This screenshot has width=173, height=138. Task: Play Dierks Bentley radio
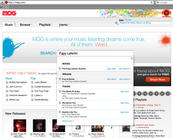[x=32, y=100]
